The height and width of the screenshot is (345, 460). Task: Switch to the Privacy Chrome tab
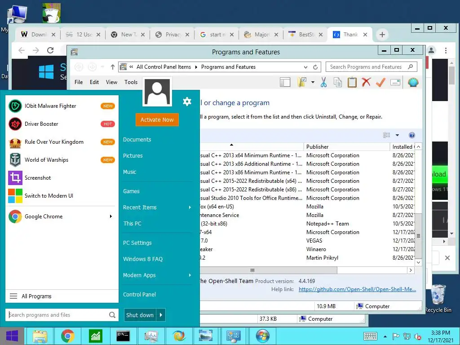172,35
